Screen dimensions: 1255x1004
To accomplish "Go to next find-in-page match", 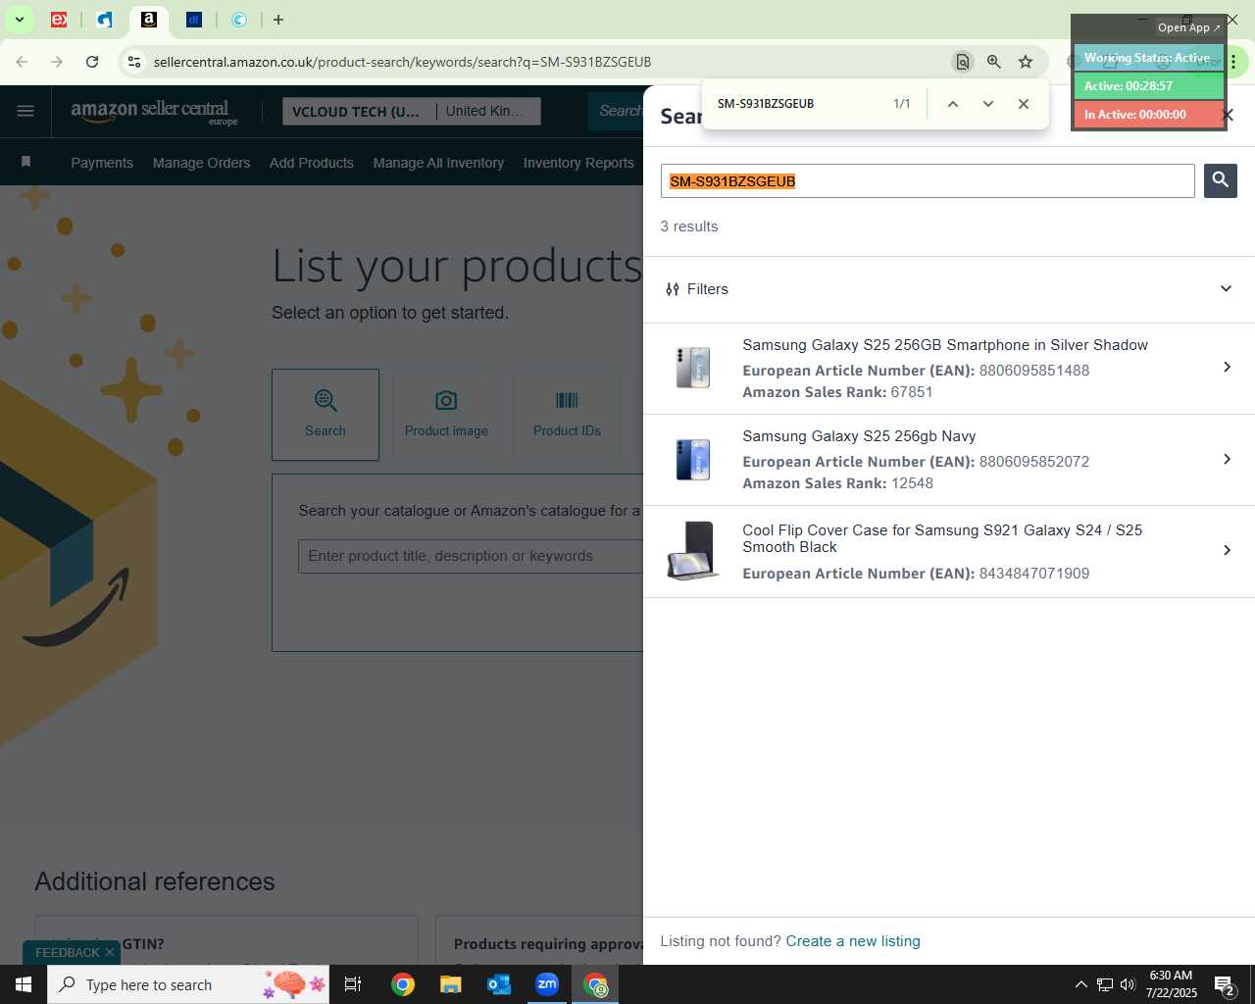I will [x=987, y=104].
